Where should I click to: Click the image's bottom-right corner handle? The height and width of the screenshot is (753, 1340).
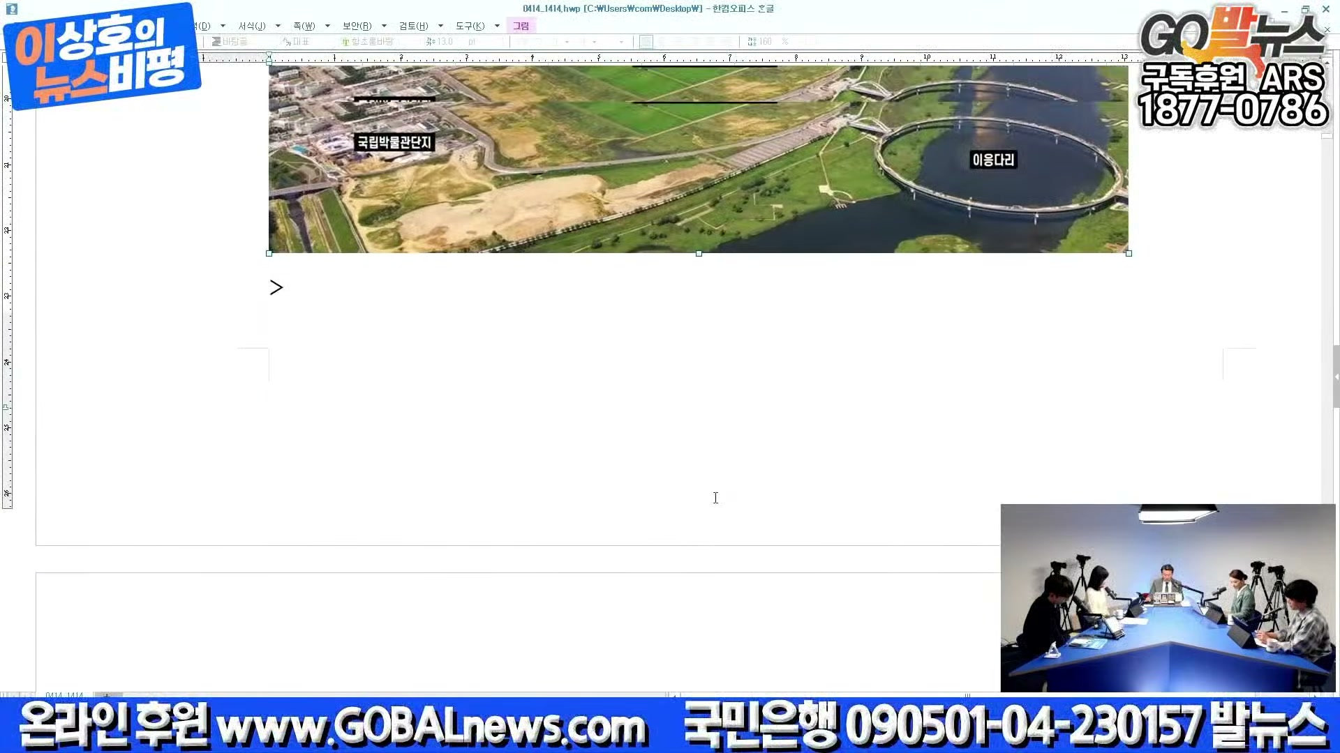[1129, 254]
